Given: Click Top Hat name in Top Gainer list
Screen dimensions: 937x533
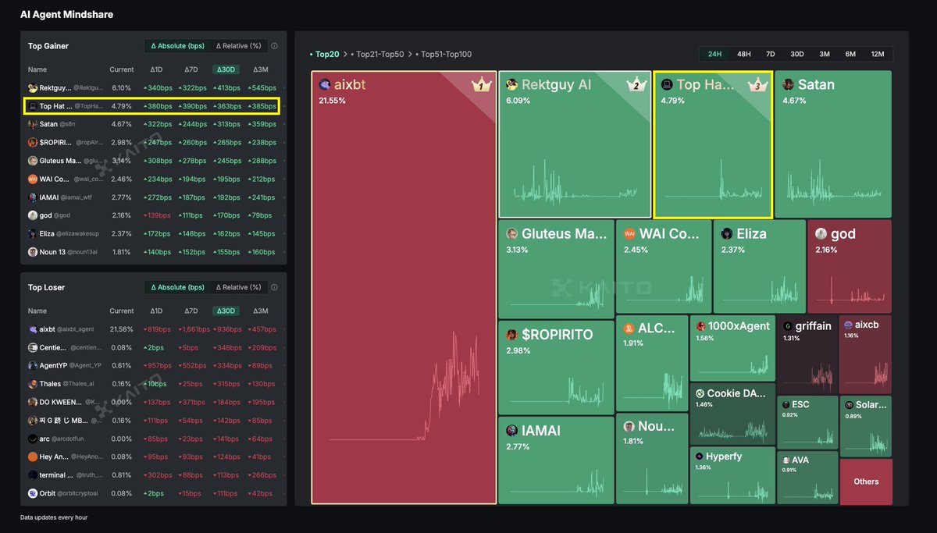Looking at the screenshot, I should point(55,106).
